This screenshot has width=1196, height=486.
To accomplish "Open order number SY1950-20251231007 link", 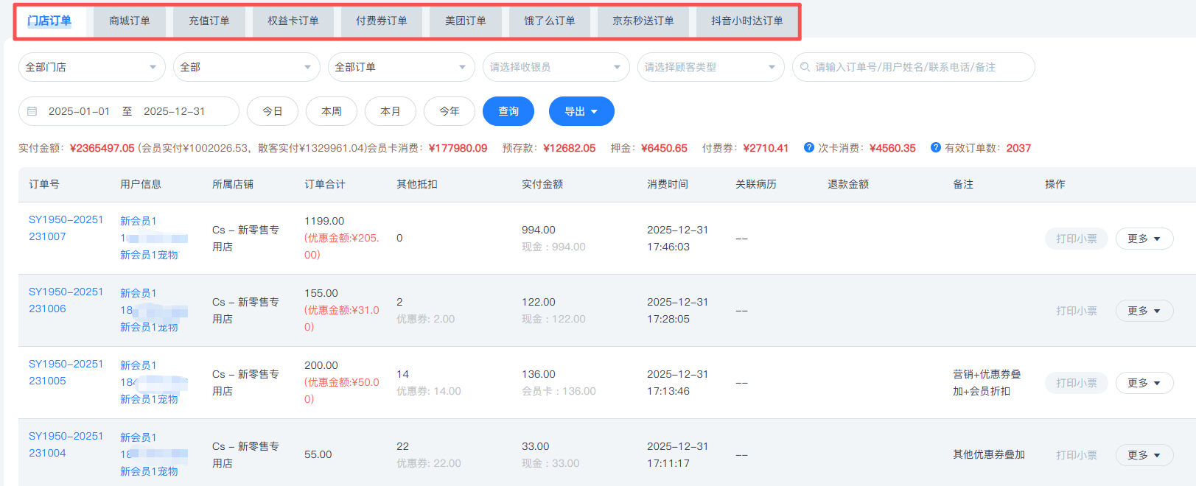I will point(66,228).
